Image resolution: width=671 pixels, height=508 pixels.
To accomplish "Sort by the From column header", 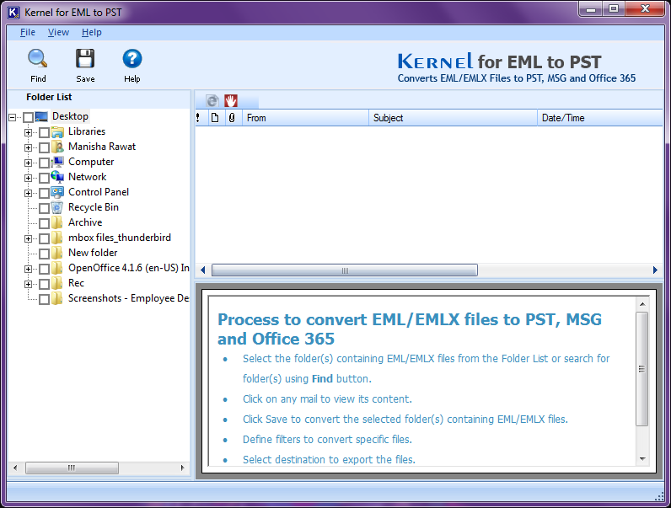I will pos(305,118).
